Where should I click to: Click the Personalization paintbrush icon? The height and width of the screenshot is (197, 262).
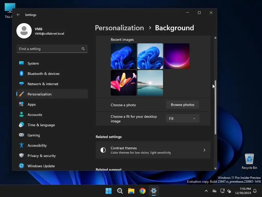pos(21,94)
